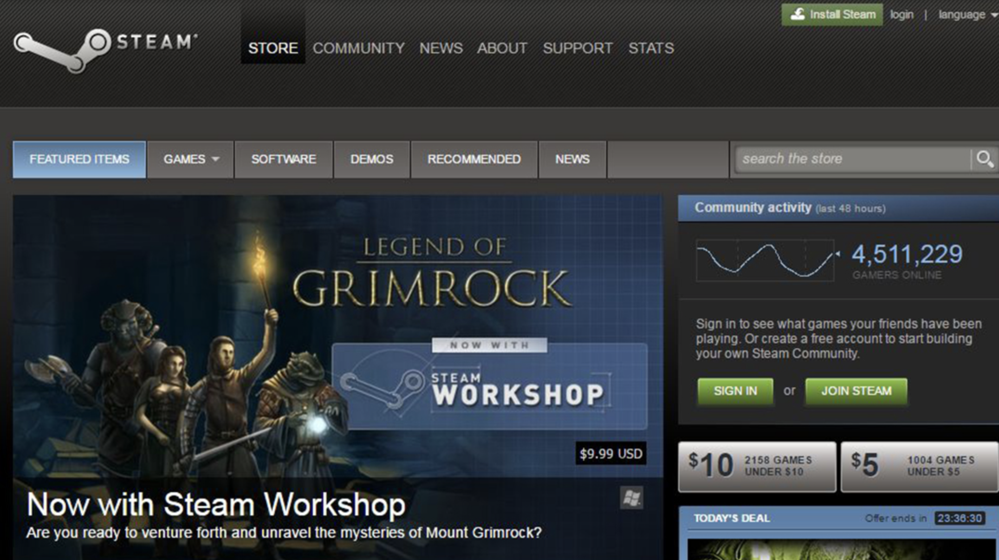Viewport: 999px width, 560px height.
Task: Click the magnifying glass search icon
Action: click(984, 159)
